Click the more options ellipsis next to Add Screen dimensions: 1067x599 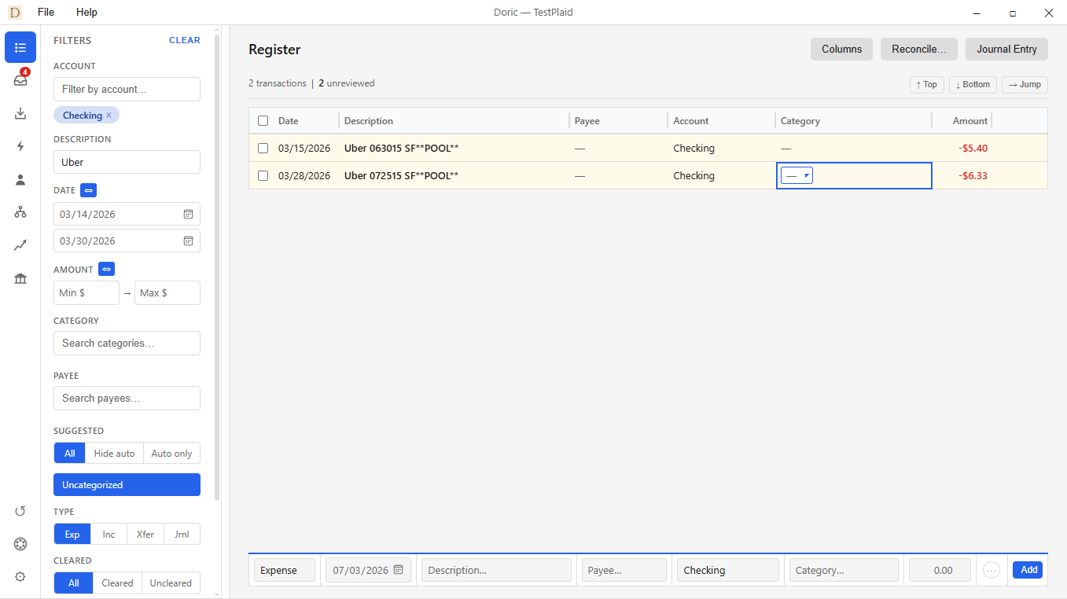(992, 570)
